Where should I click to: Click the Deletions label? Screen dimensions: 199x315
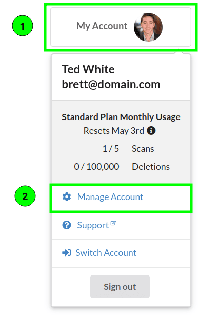[x=151, y=167]
